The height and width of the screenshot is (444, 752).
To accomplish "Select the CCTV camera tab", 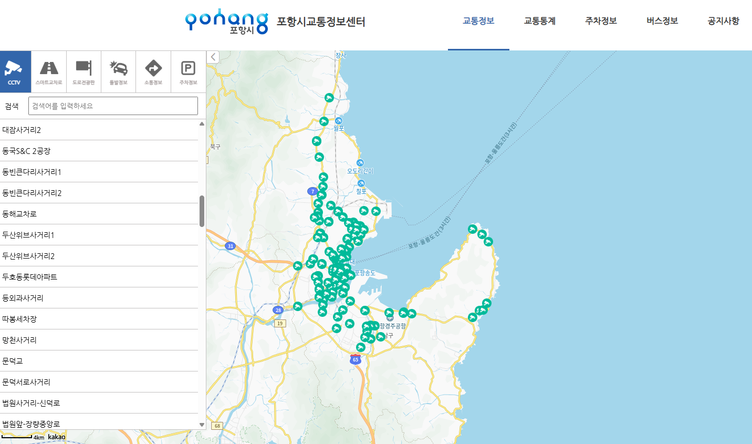I will pyautogui.click(x=15, y=71).
